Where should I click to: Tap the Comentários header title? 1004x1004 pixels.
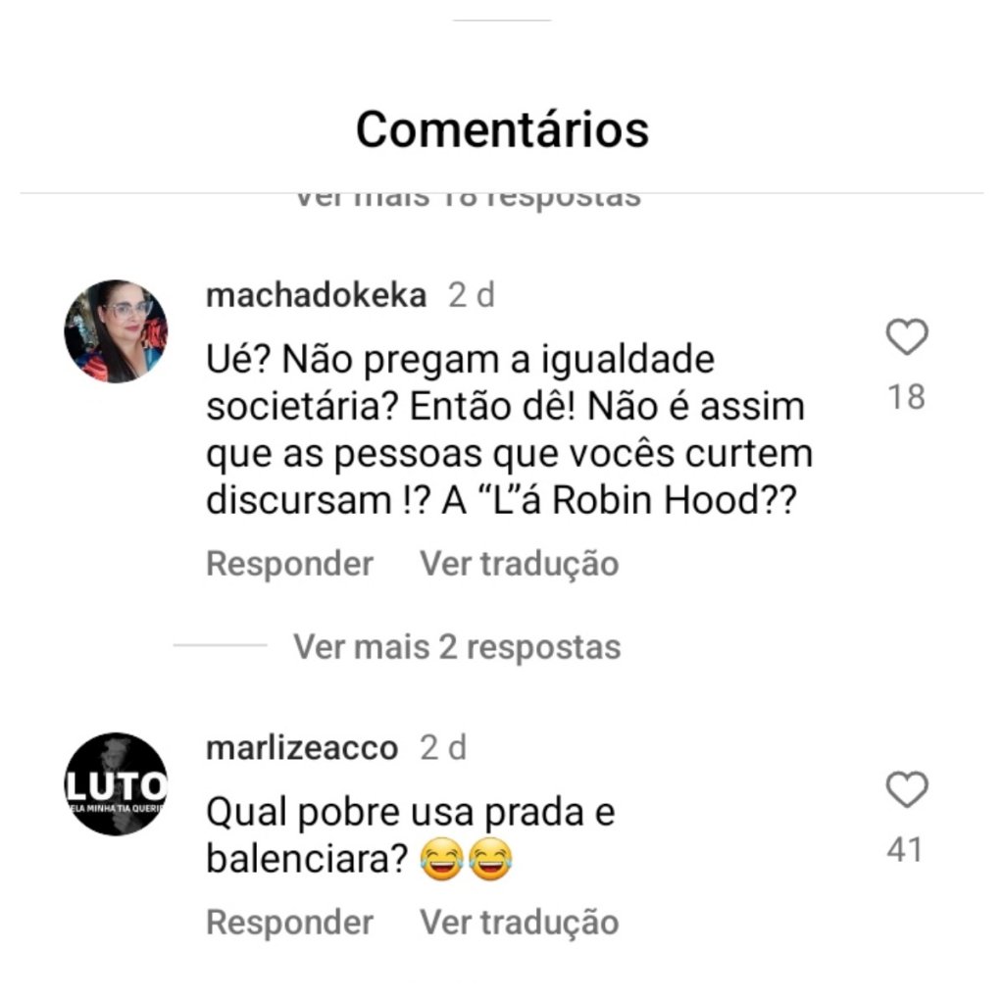point(503,129)
